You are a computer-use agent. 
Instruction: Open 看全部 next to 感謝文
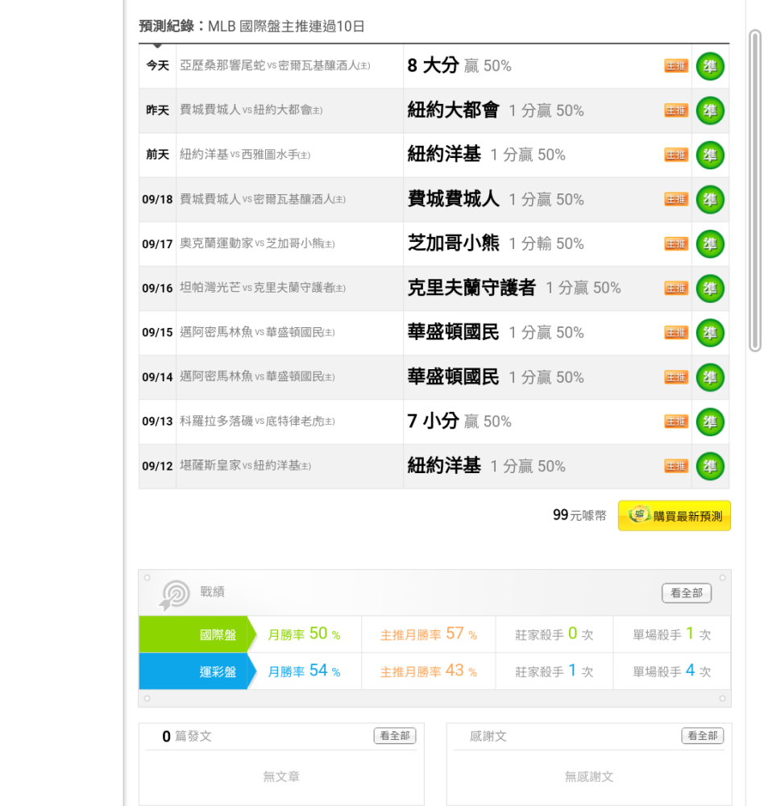point(703,736)
